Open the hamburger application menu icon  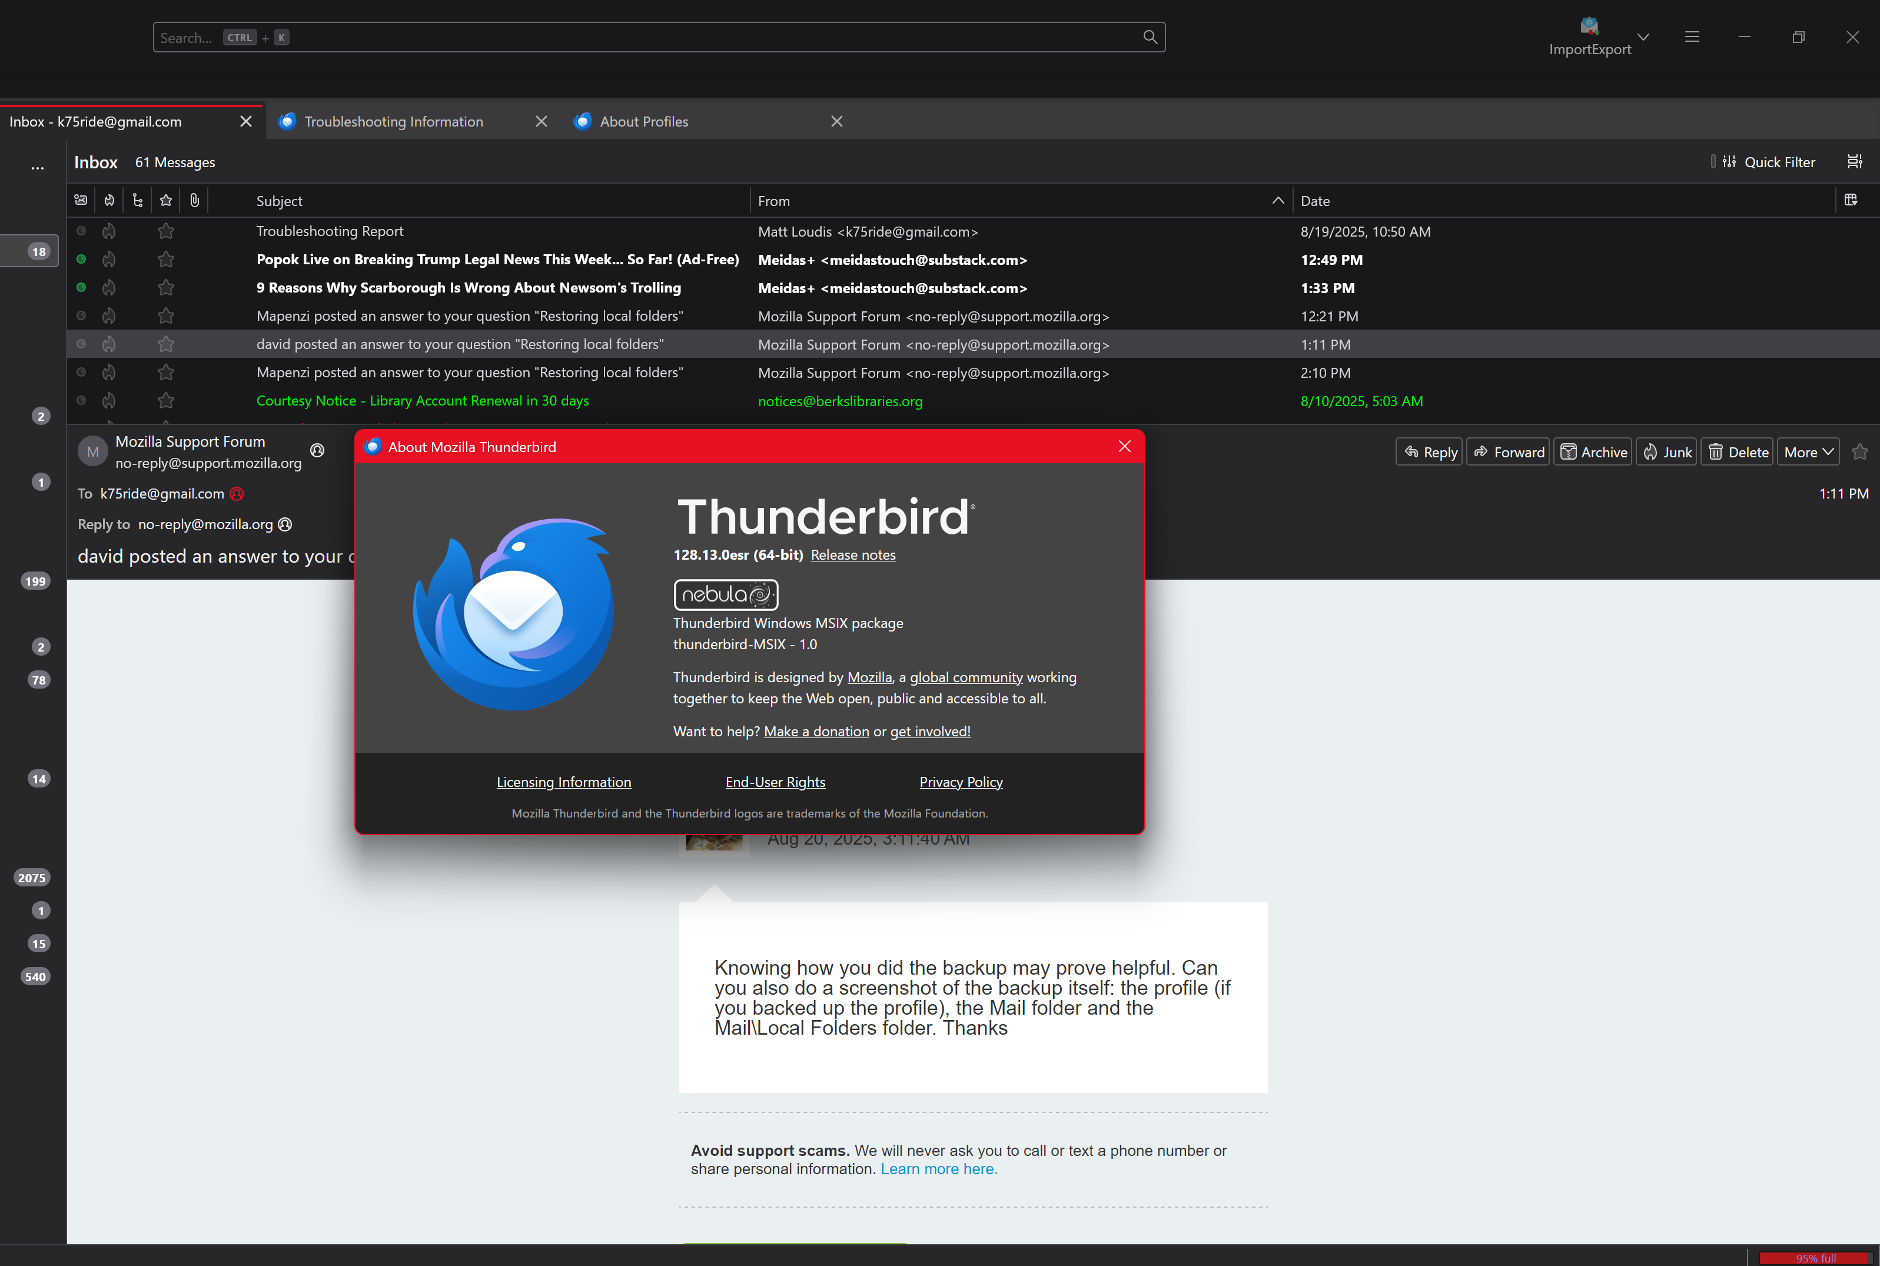point(1692,37)
